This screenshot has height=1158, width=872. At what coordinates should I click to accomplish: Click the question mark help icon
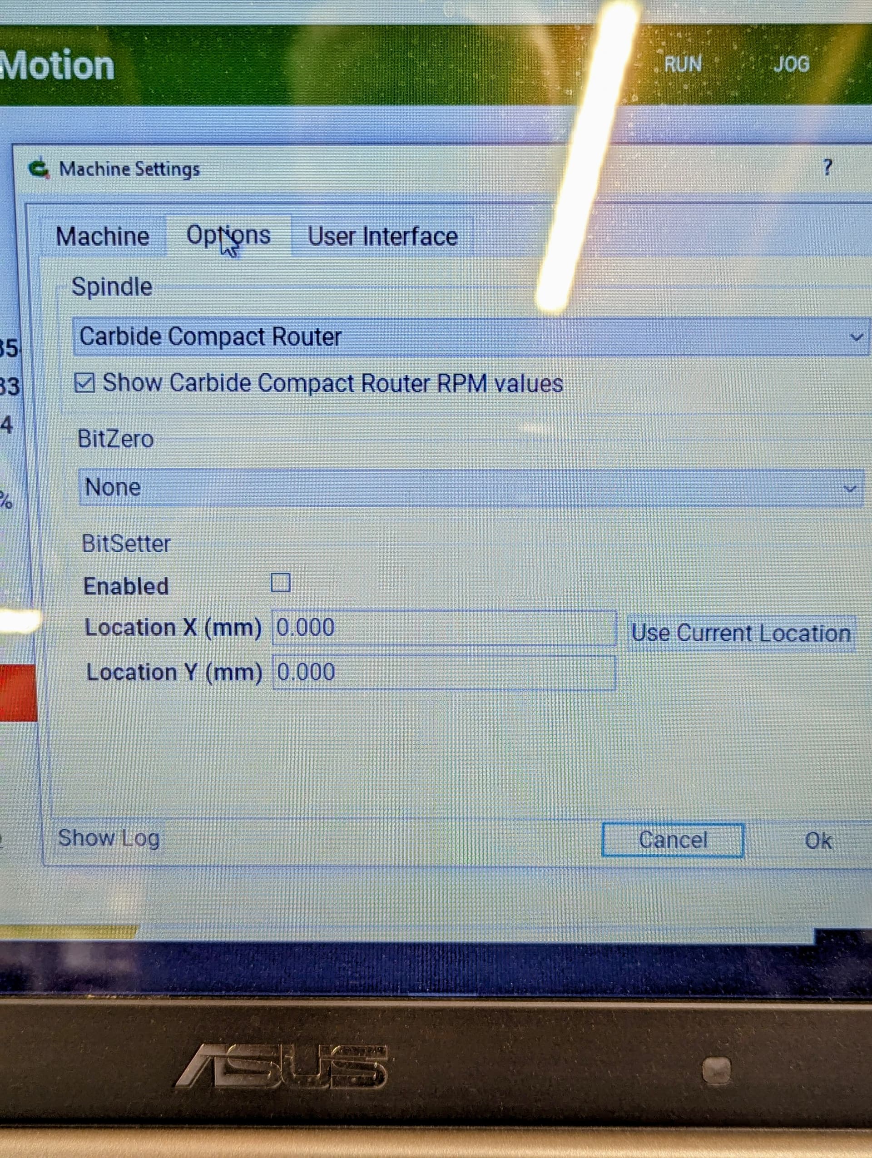(827, 168)
